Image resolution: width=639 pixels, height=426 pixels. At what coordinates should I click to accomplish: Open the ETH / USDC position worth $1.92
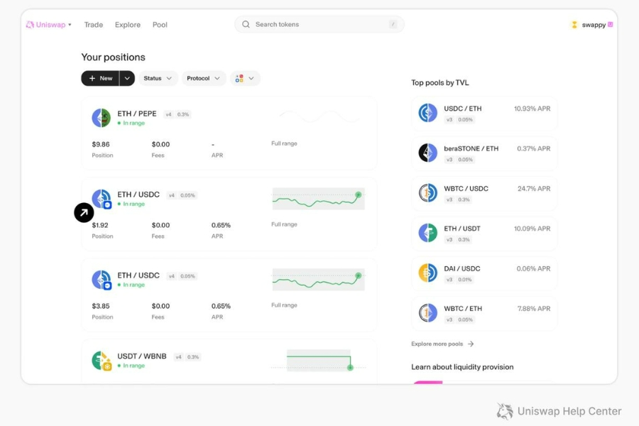tap(229, 214)
